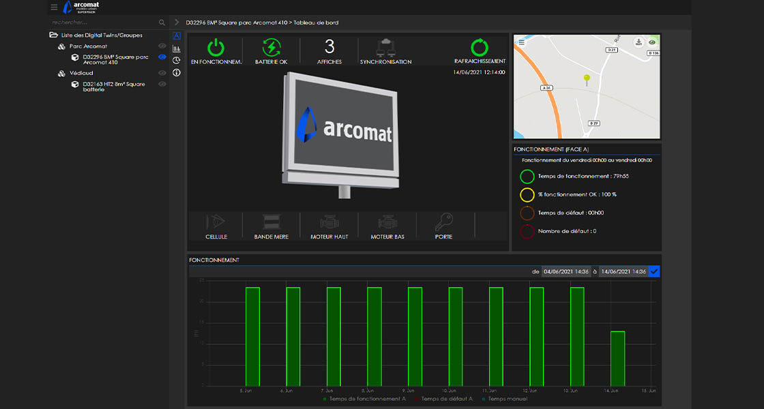Viewport: 764px width, 409px height.
Task: Click the Moteur Haut motor icon
Action: [x=329, y=222]
